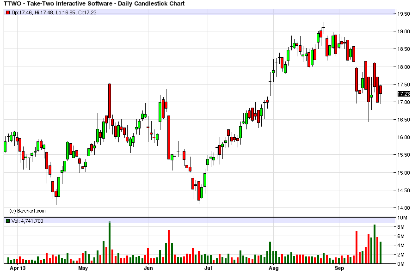Viewport: 412px width, 274px height.
Task: Click the 0M volume axis label
Action: tap(401, 264)
